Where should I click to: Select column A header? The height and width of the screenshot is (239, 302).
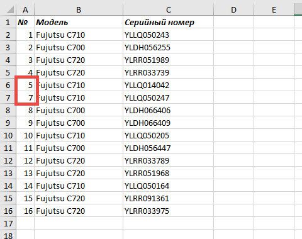pyautogui.click(x=25, y=9)
